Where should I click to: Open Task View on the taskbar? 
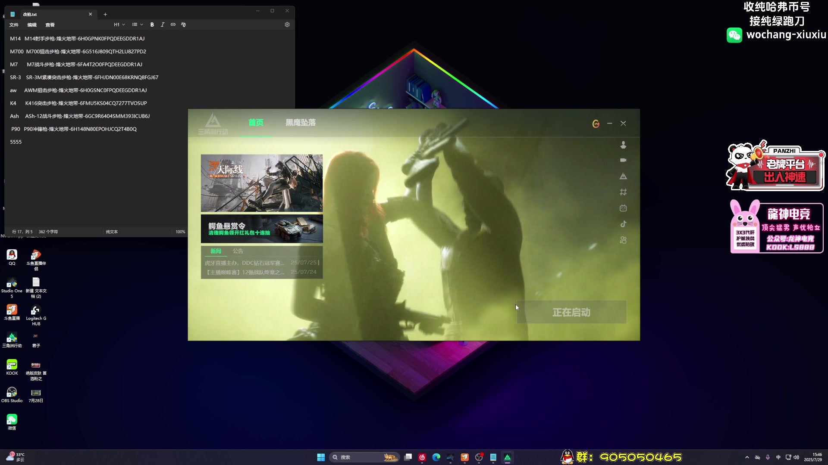tap(408, 457)
